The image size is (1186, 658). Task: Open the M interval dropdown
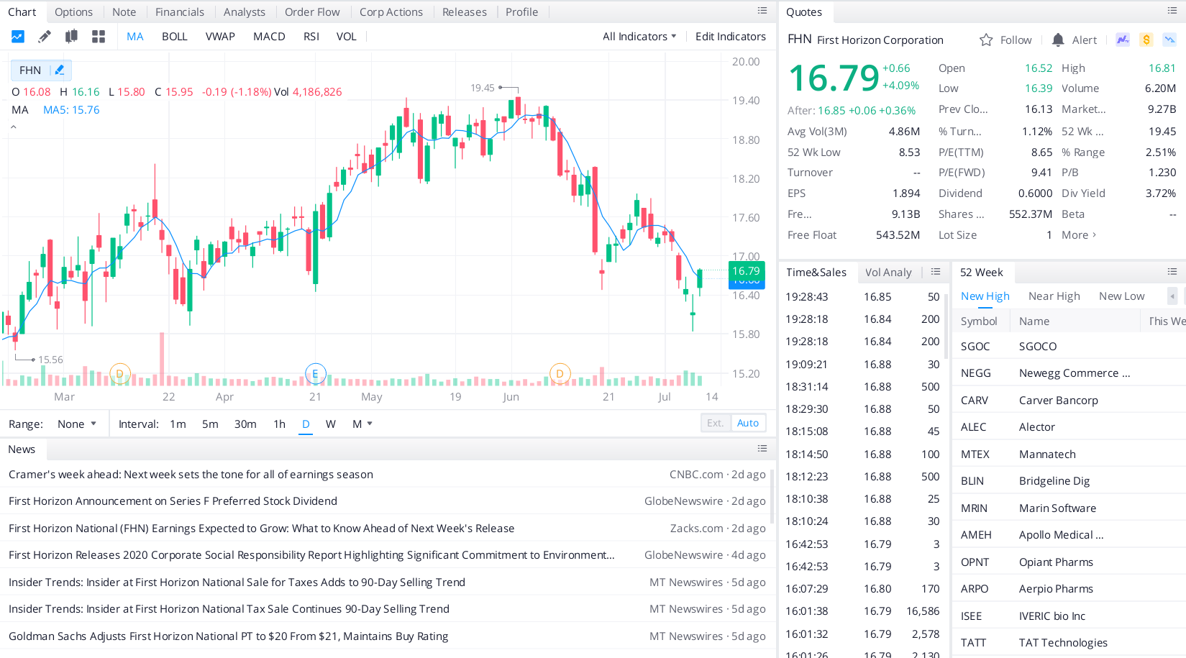362,424
